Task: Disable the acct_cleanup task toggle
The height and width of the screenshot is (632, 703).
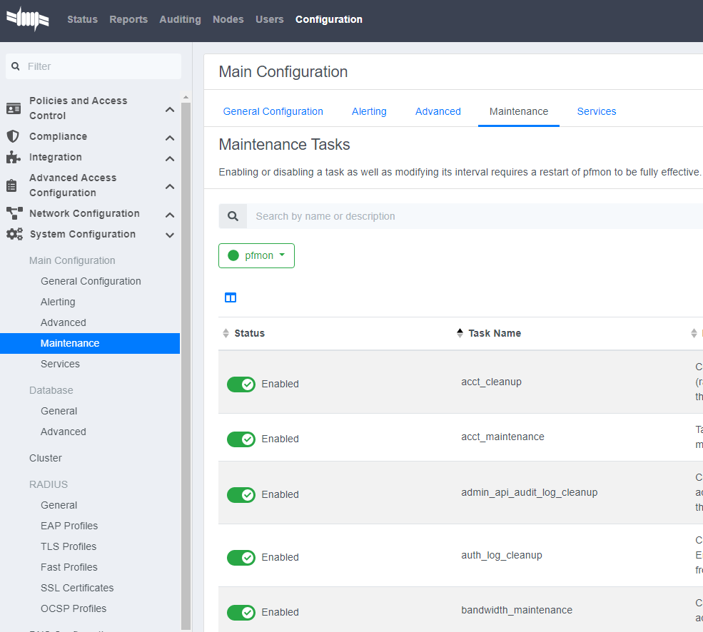Action: tap(241, 384)
